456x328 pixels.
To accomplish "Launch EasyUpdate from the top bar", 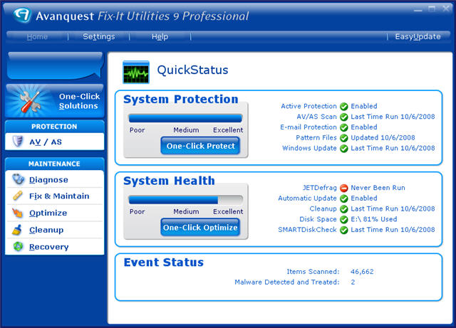I will pos(418,37).
